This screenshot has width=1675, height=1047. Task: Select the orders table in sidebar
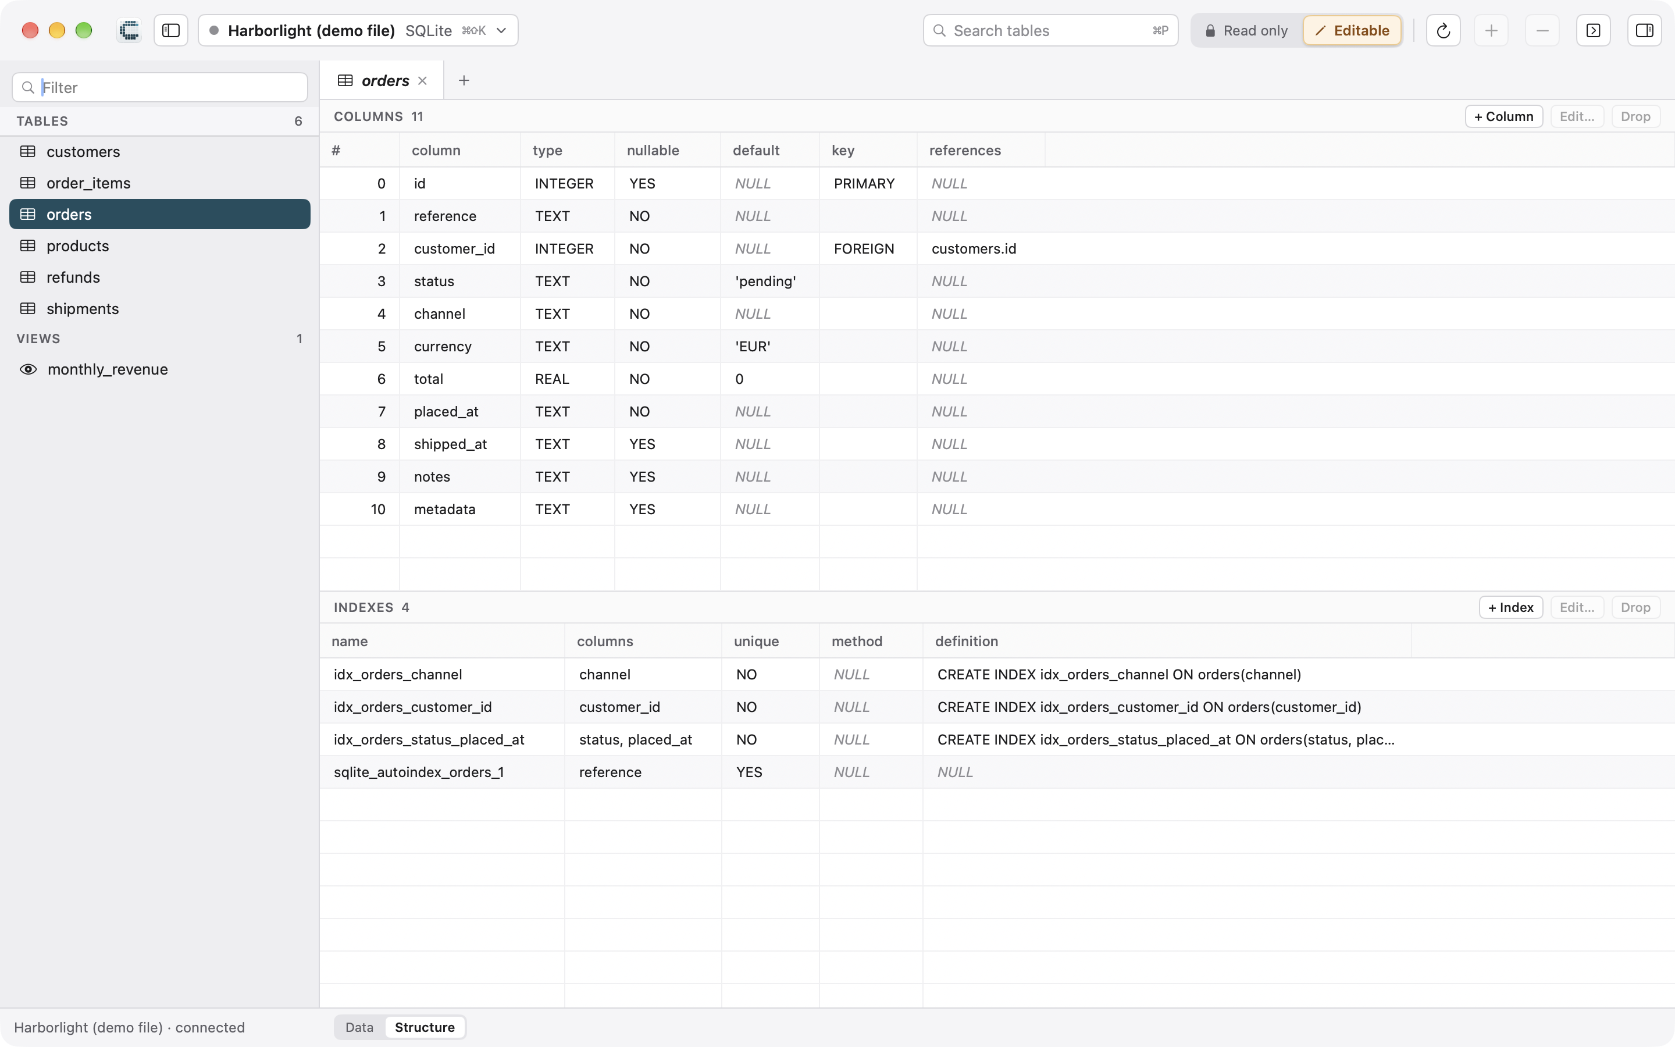point(160,214)
